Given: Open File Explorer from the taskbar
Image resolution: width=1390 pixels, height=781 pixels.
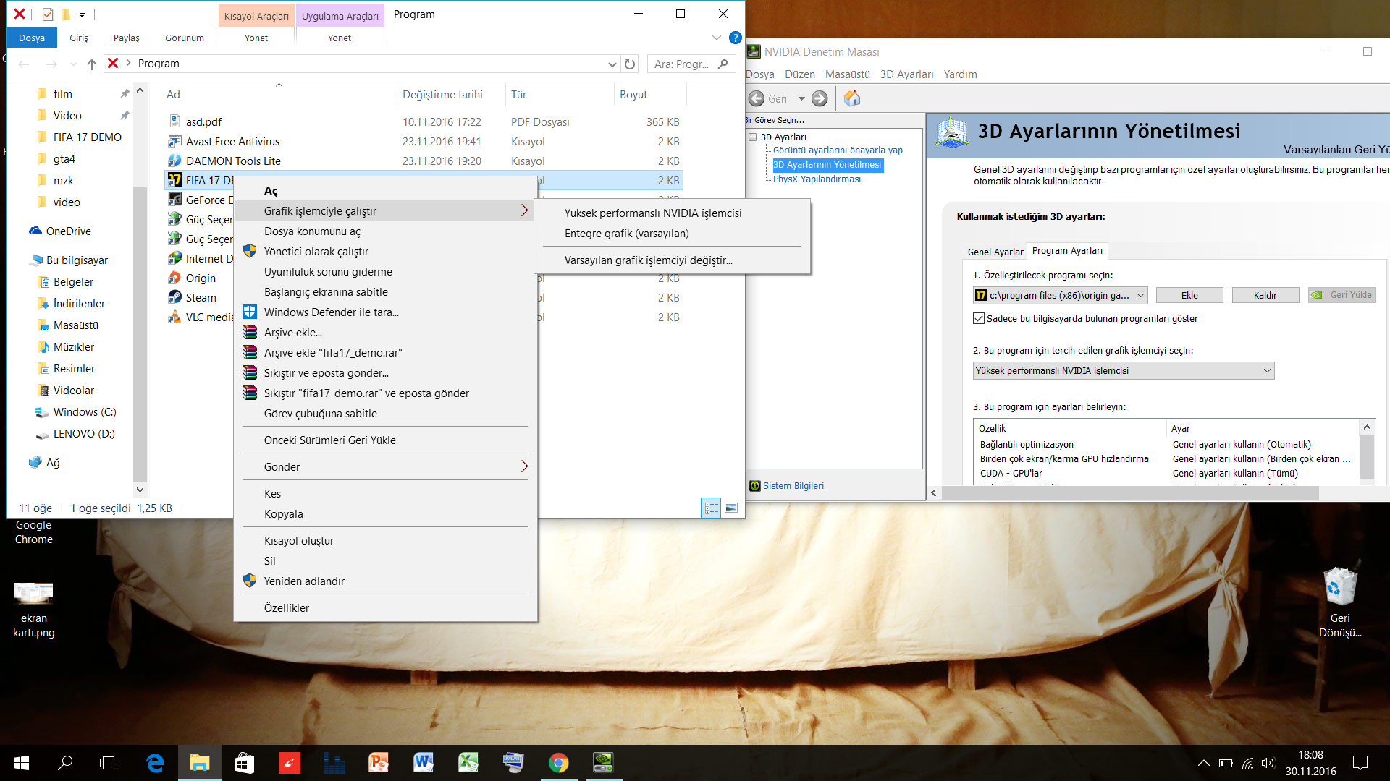Looking at the screenshot, I should (200, 762).
